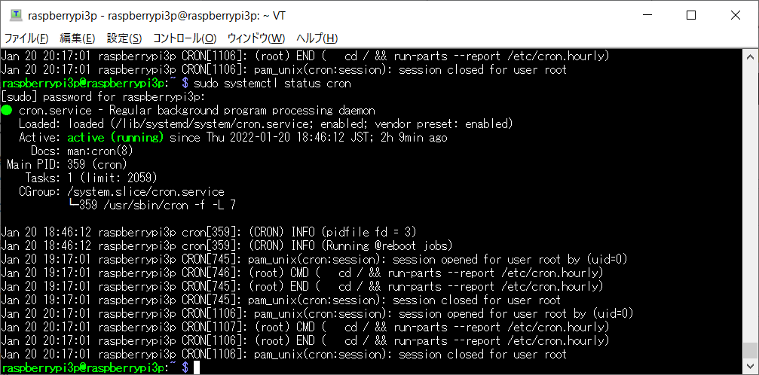
Task: Open the 編集(E) menu
Action: (78, 38)
